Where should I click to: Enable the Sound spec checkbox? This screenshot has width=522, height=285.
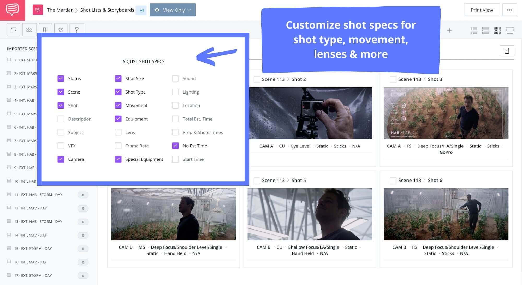click(175, 78)
